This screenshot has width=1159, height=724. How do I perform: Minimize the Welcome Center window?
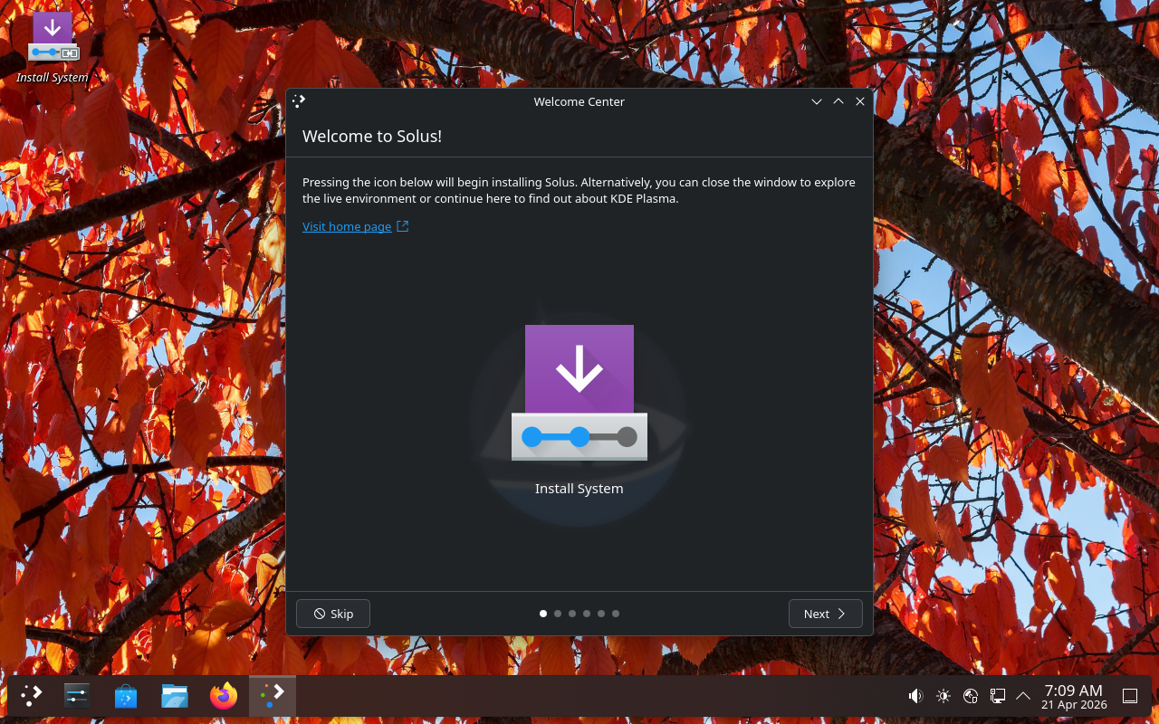[x=817, y=101]
